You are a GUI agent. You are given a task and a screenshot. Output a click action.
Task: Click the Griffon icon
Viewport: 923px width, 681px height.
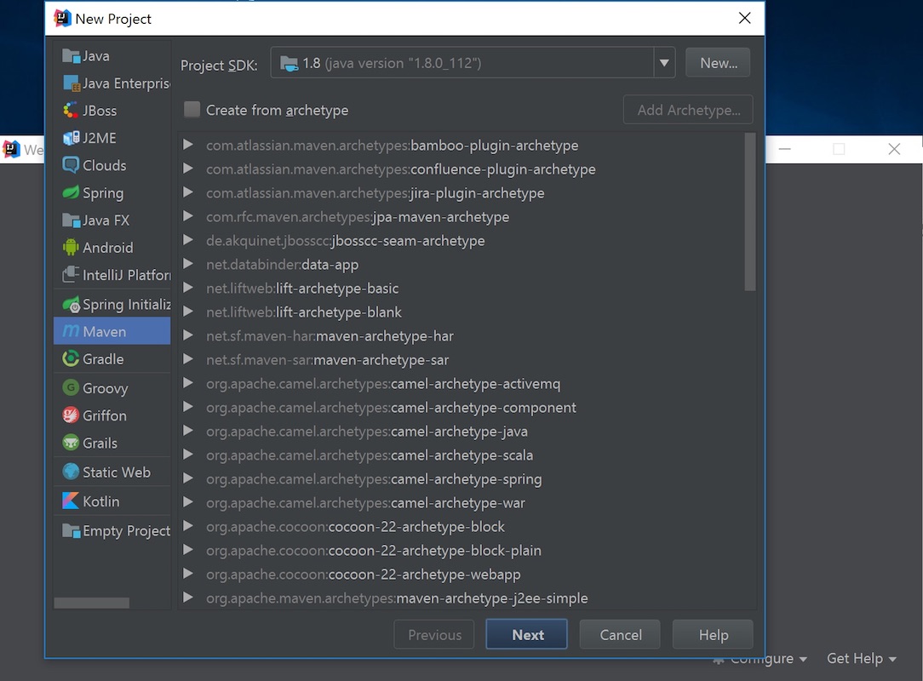coord(71,415)
